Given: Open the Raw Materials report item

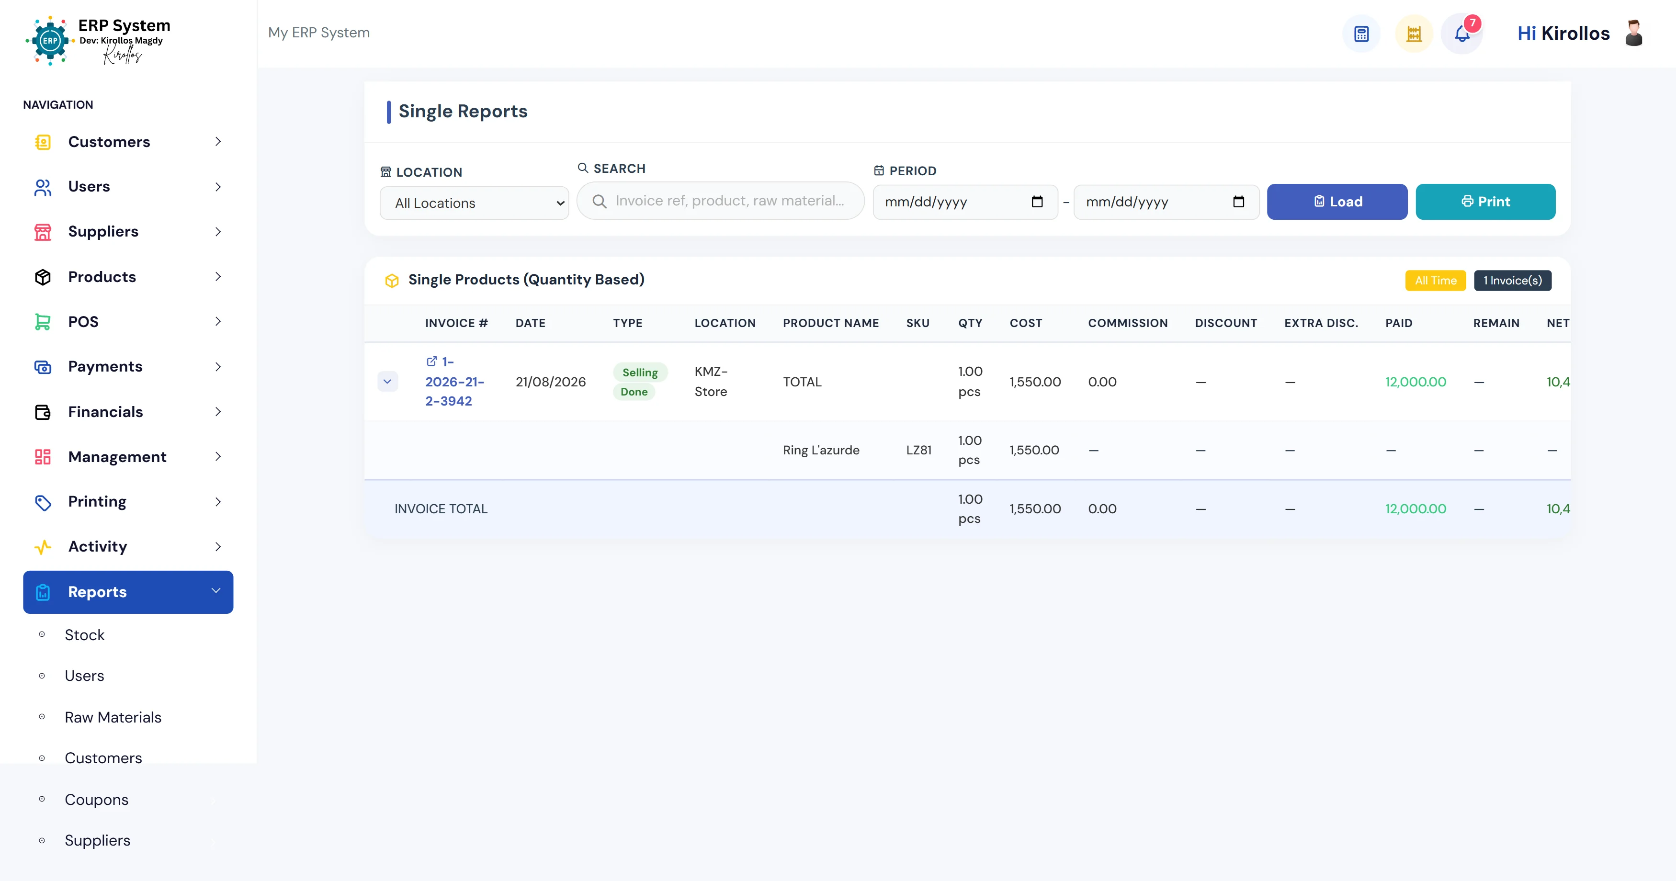Looking at the screenshot, I should click(x=113, y=718).
